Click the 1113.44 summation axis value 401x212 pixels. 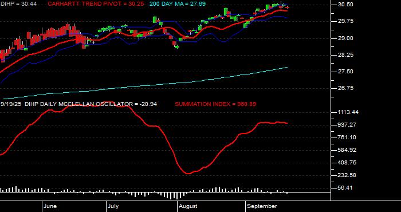[348, 112]
